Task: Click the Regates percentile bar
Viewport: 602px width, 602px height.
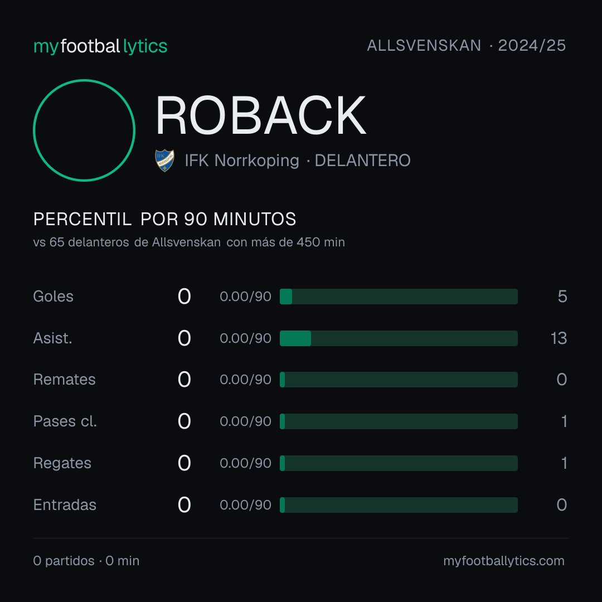Action: [x=399, y=463]
